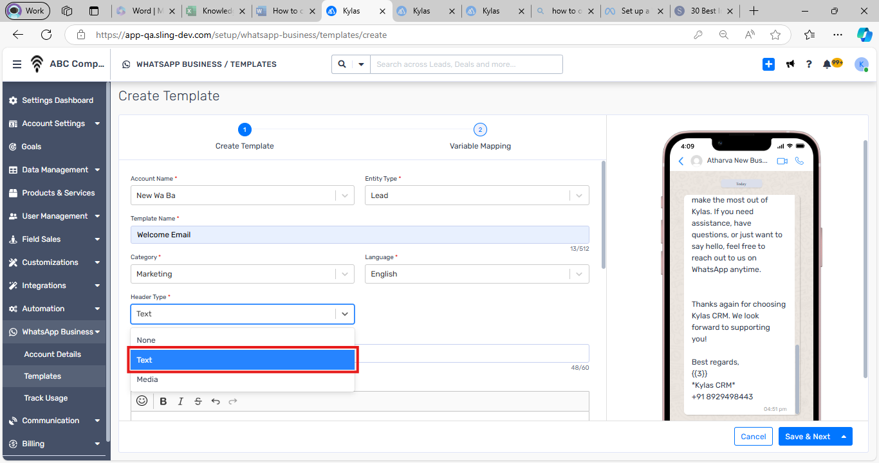Click the form vertical scrollbar
This screenshot has height=463, width=879.
[603, 215]
